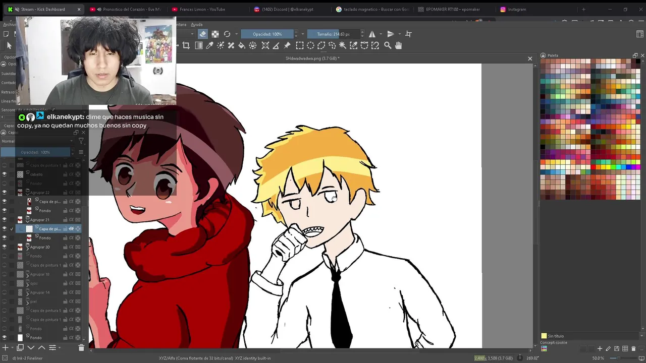The width and height of the screenshot is (646, 363).
Task: Hide the bottom Fondo layer
Action: coord(5,338)
